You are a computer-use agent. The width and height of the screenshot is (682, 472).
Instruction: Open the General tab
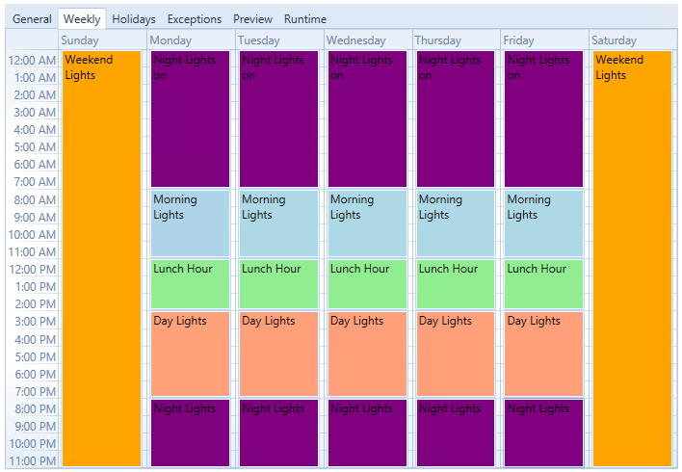[x=32, y=19]
